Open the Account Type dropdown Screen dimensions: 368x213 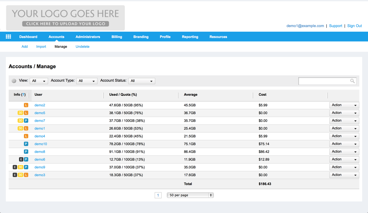click(x=87, y=81)
